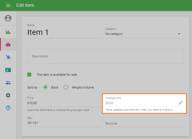This screenshot has width=192, height=139.
Task: Click the Help question mark icon
Action: tap(8, 108)
